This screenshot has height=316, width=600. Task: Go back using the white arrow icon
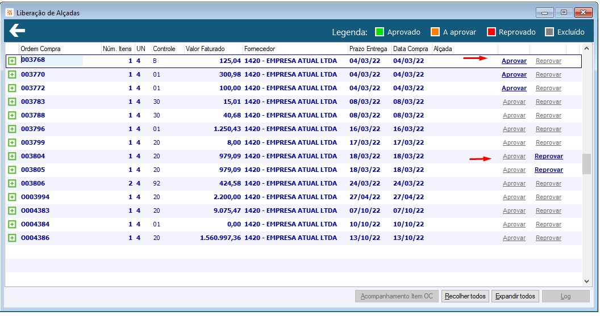click(x=17, y=31)
